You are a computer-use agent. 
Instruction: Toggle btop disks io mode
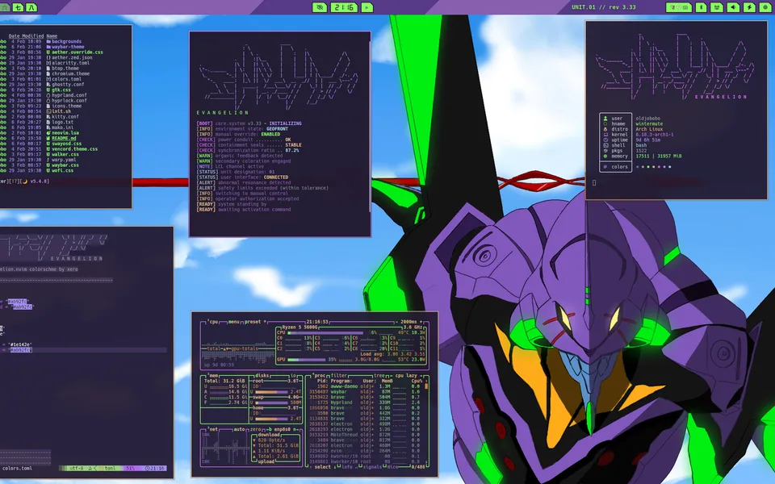pos(294,375)
